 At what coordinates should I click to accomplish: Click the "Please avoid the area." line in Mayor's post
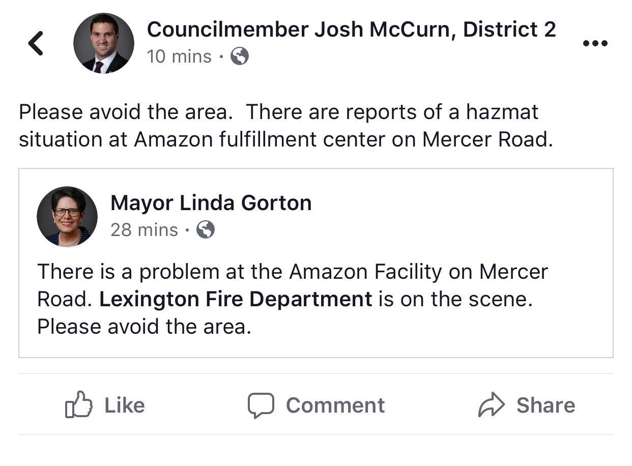pyautogui.click(x=144, y=327)
